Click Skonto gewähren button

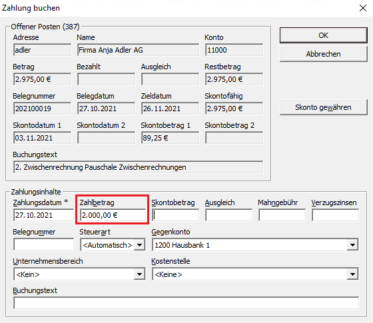coord(323,107)
